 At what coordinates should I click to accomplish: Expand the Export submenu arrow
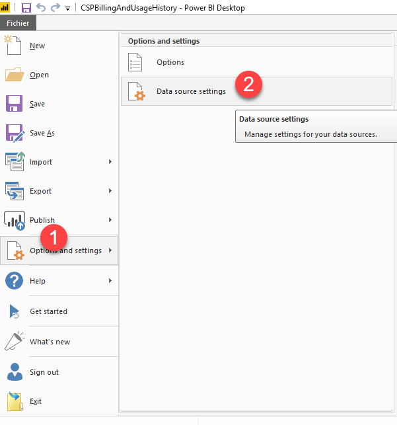pyautogui.click(x=110, y=191)
